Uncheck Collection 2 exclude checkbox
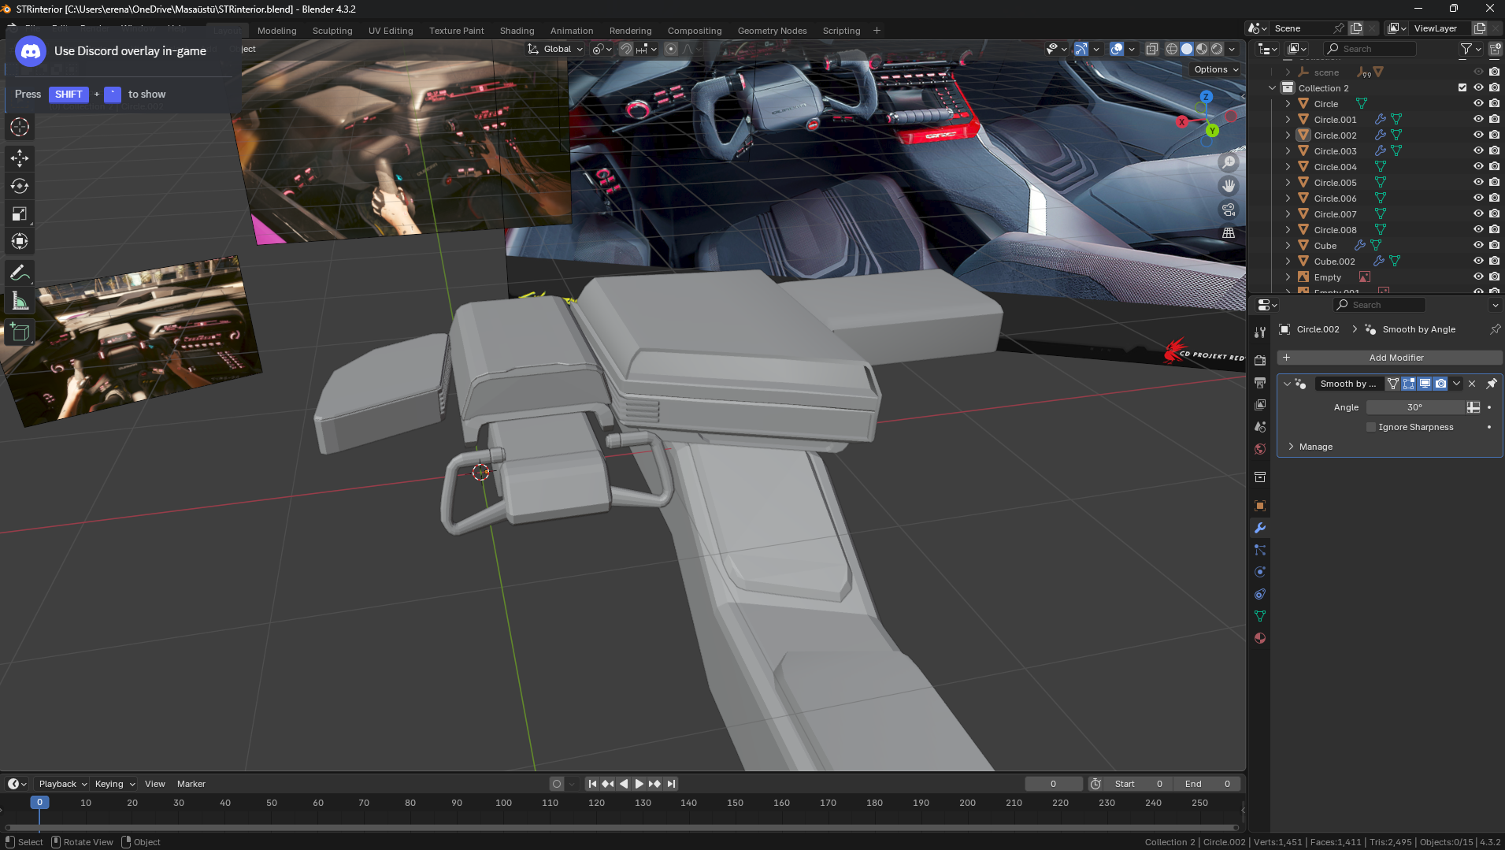1505x850 pixels. click(x=1462, y=87)
